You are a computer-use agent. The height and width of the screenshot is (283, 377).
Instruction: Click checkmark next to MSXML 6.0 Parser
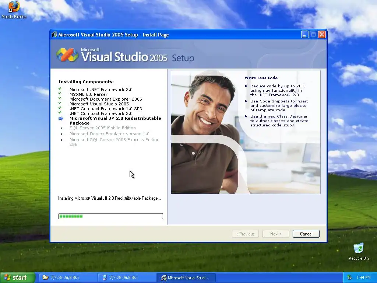[60, 93]
